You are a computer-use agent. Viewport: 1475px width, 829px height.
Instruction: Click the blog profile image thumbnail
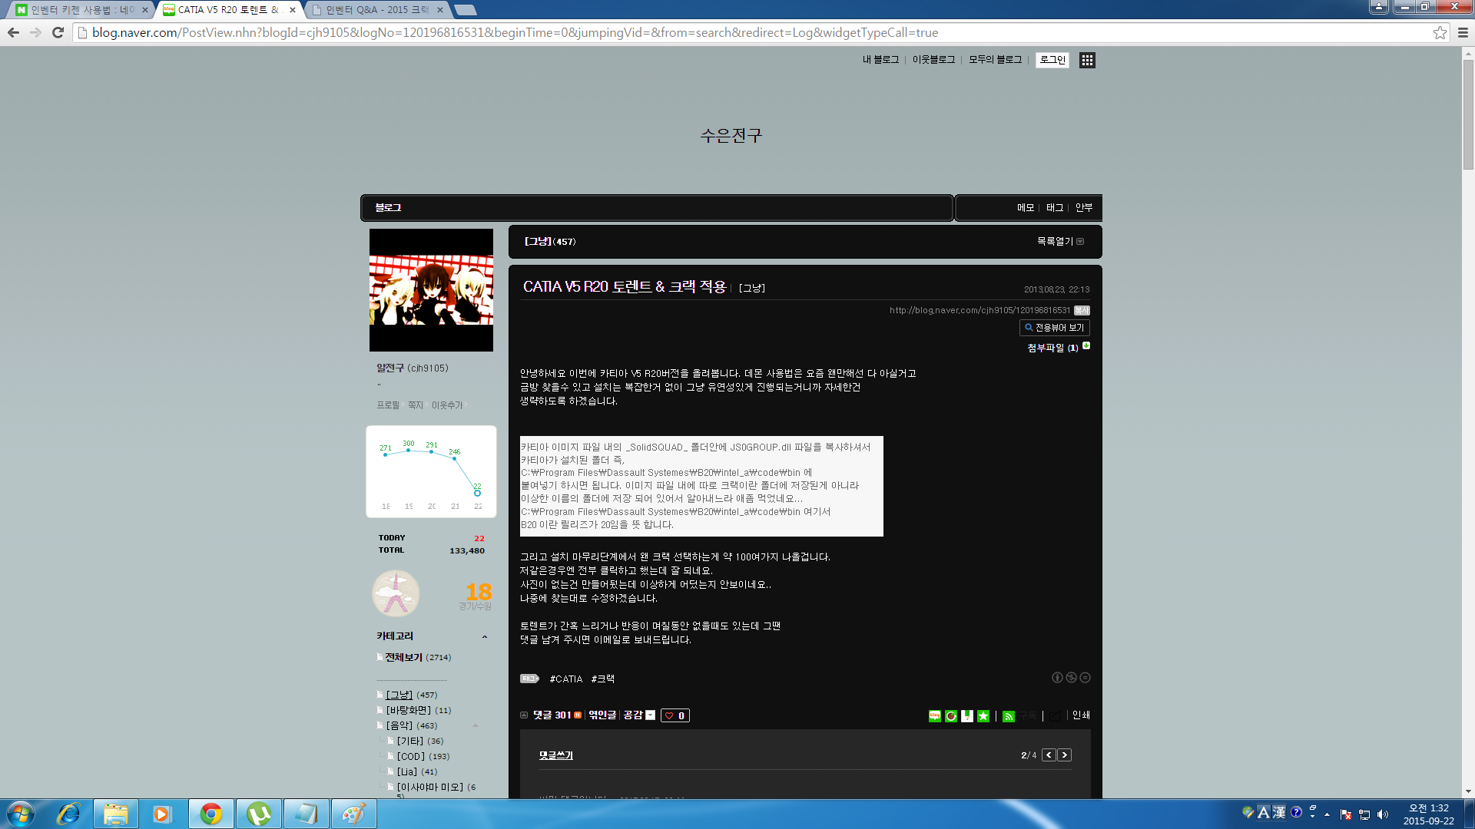point(431,290)
